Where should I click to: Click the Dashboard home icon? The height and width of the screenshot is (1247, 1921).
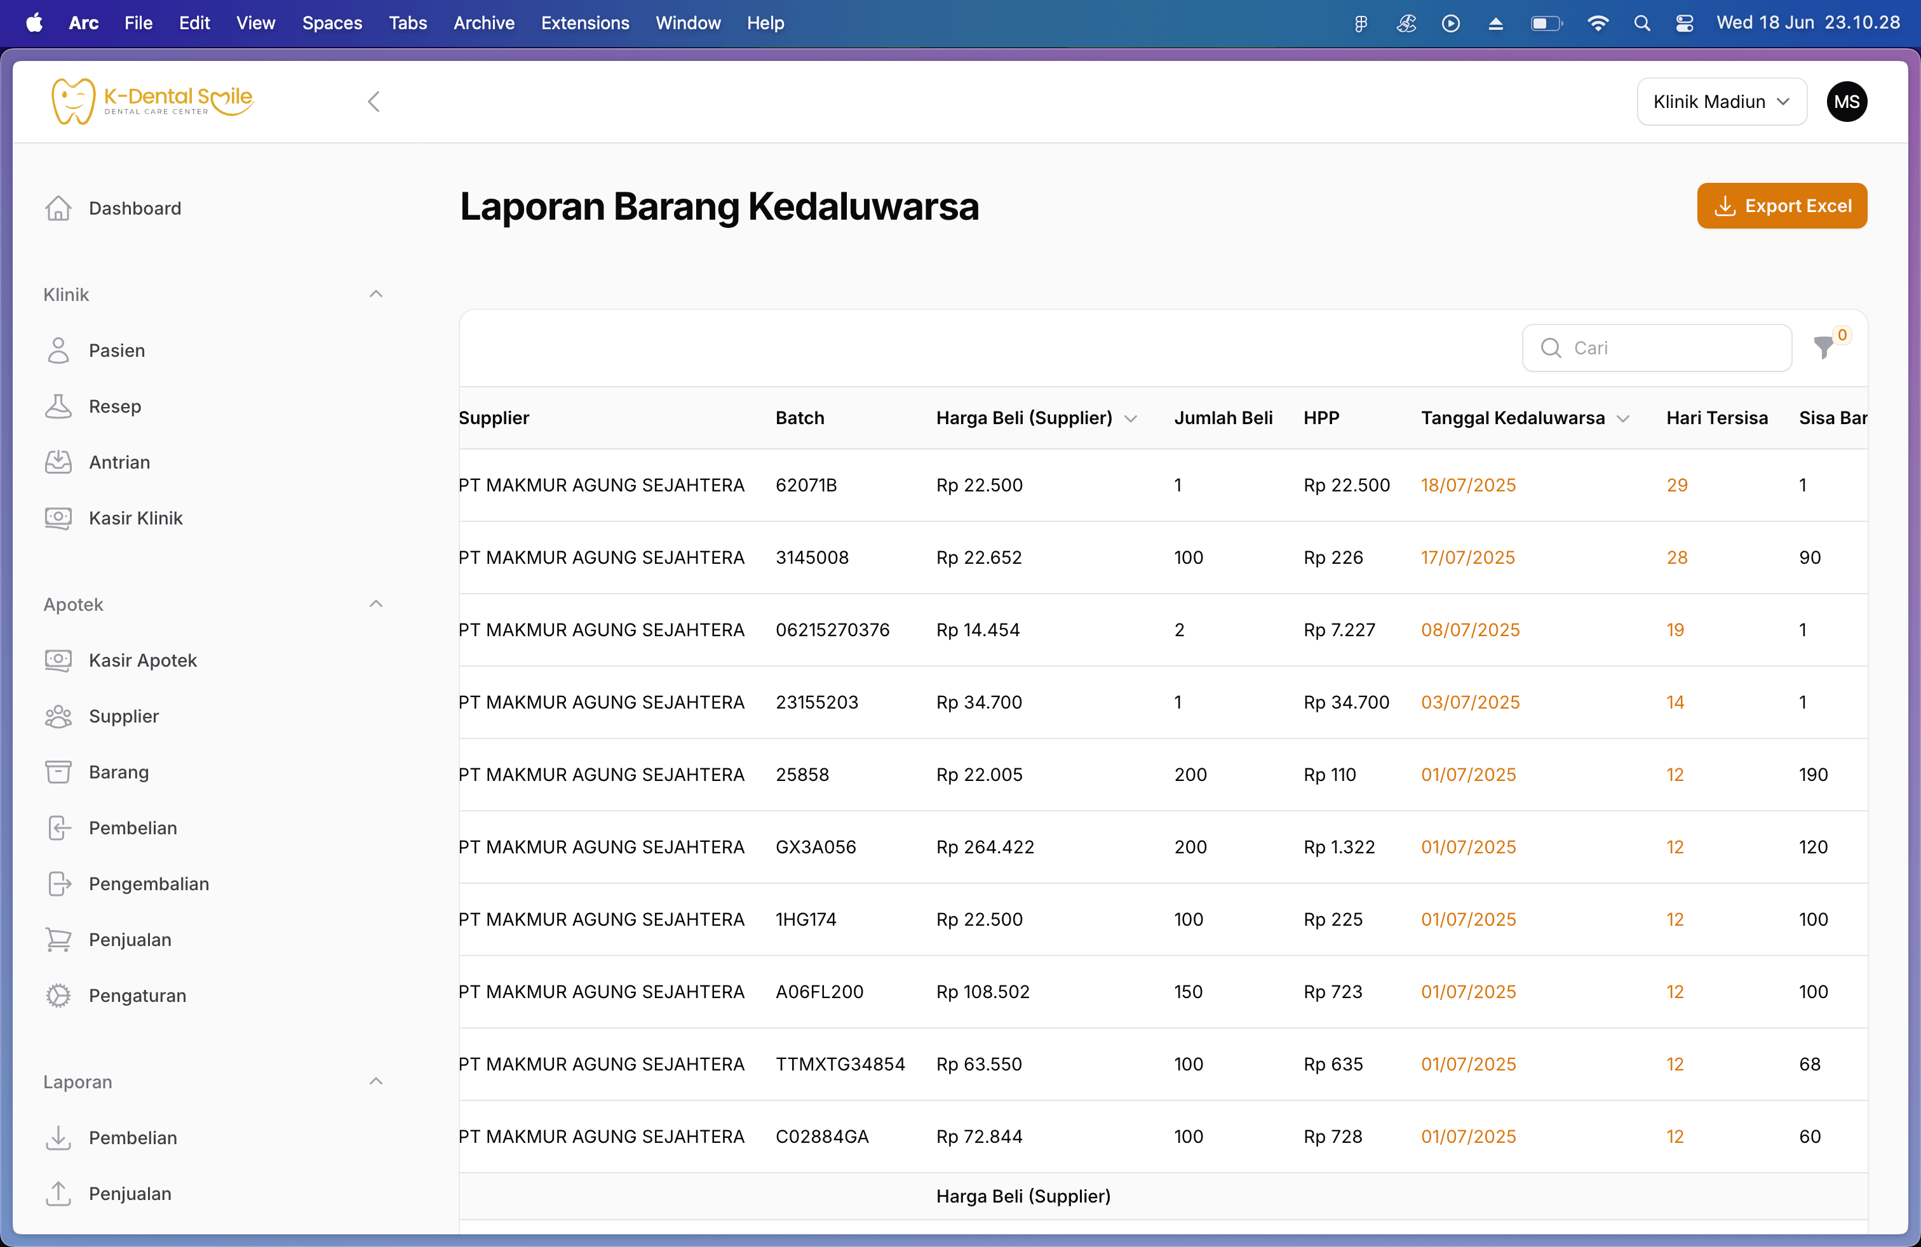click(58, 208)
